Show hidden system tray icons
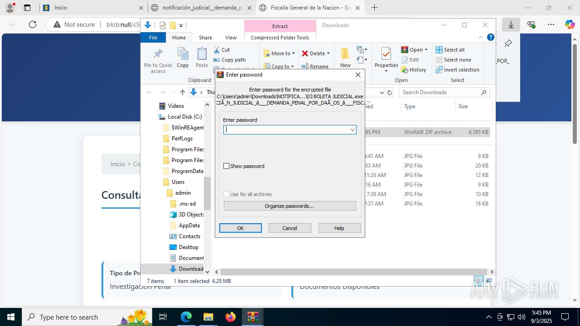This screenshot has height=326, width=580. 488,317
